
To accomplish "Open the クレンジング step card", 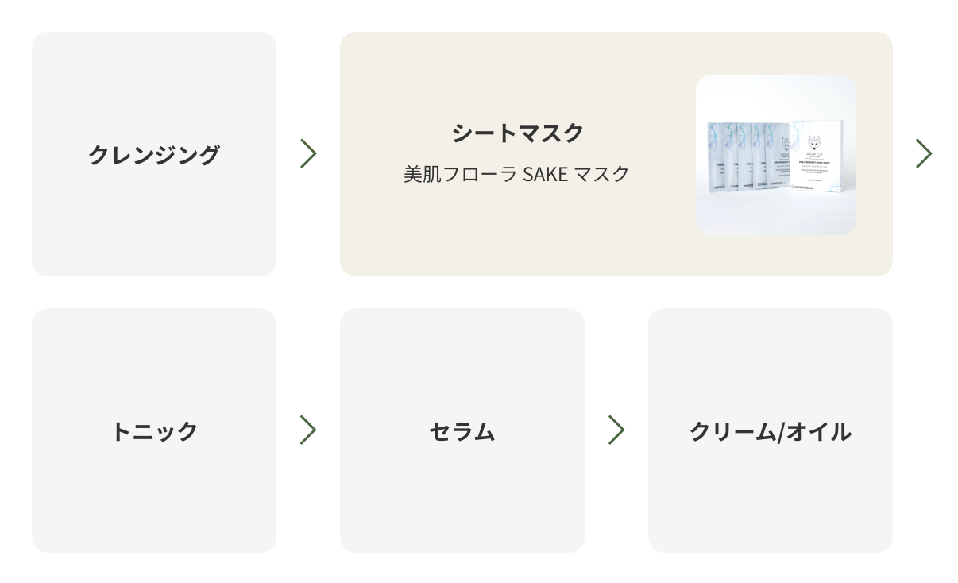I will pyautogui.click(x=154, y=154).
